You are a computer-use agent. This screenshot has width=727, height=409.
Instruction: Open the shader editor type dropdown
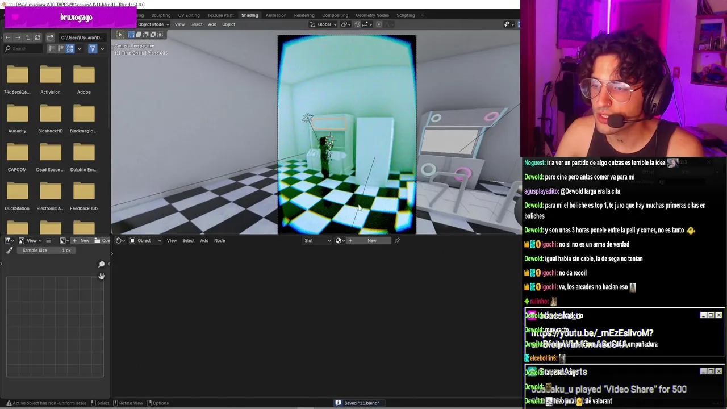click(120, 241)
